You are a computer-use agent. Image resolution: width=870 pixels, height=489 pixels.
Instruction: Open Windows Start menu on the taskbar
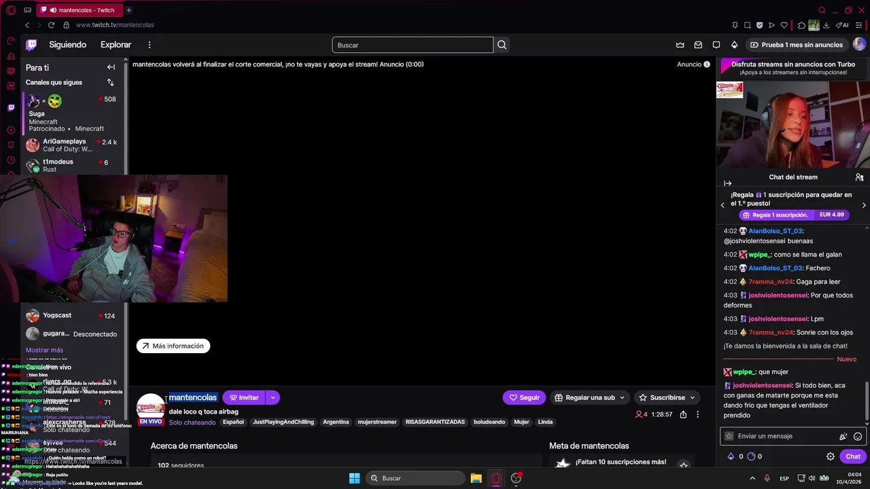pyautogui.click(x=354, y=478)
